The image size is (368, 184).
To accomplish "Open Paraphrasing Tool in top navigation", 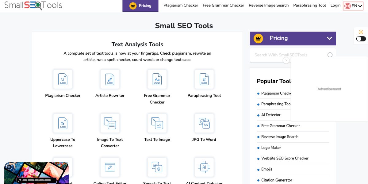I will point(310,5).
